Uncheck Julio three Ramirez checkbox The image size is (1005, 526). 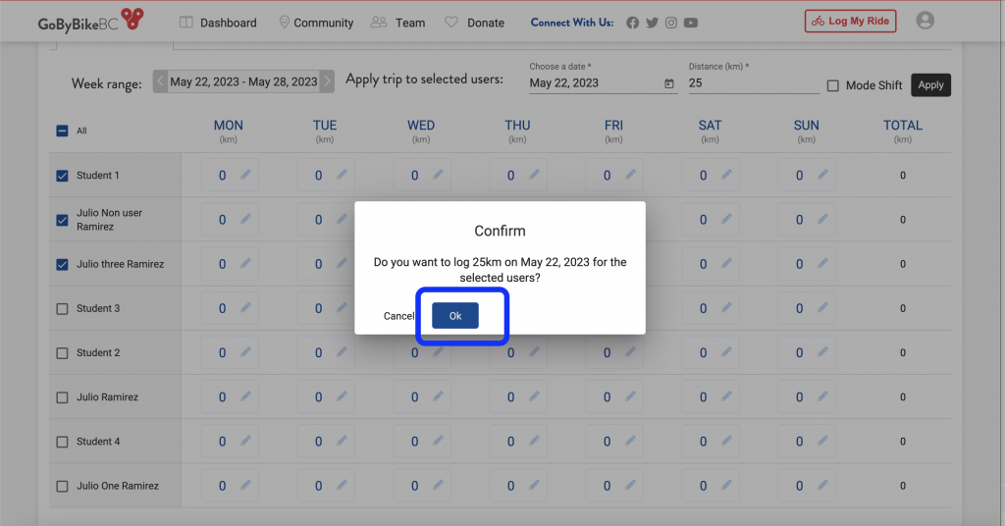point(62,264)
